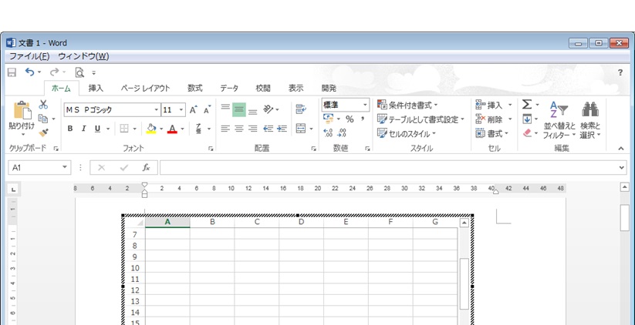Decrease font size with small A icon
The width and height of the screenshot is (635, 325).
(208, 109)
